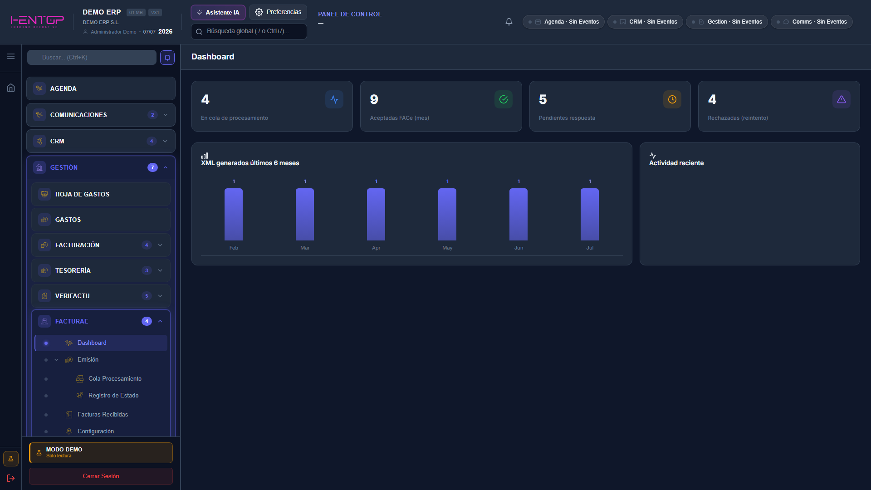
Task: Click the FACTURAE module icon
Action: (44, 321)
